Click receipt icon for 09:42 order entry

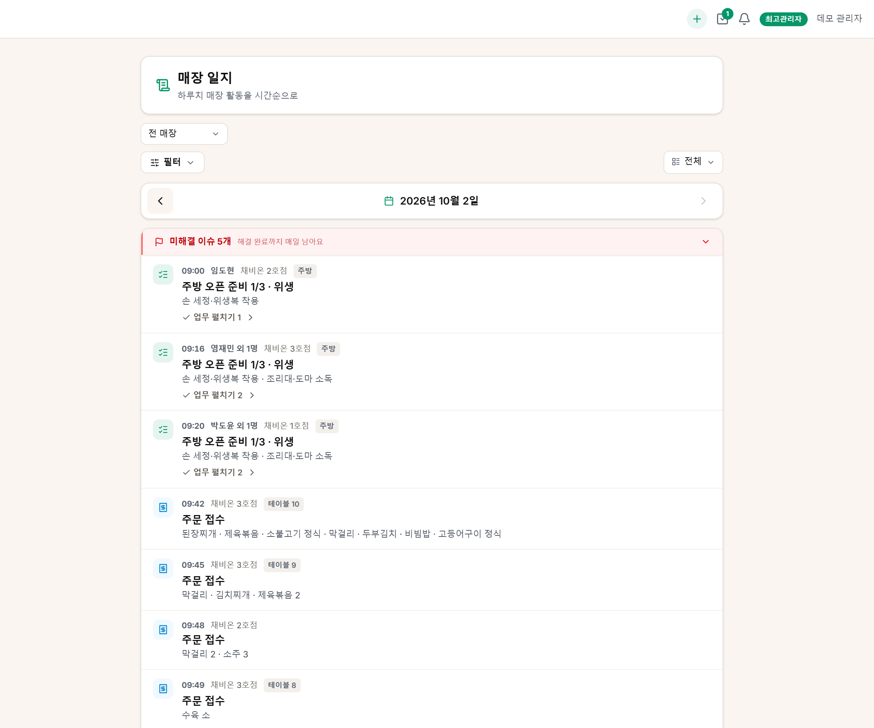163,507
